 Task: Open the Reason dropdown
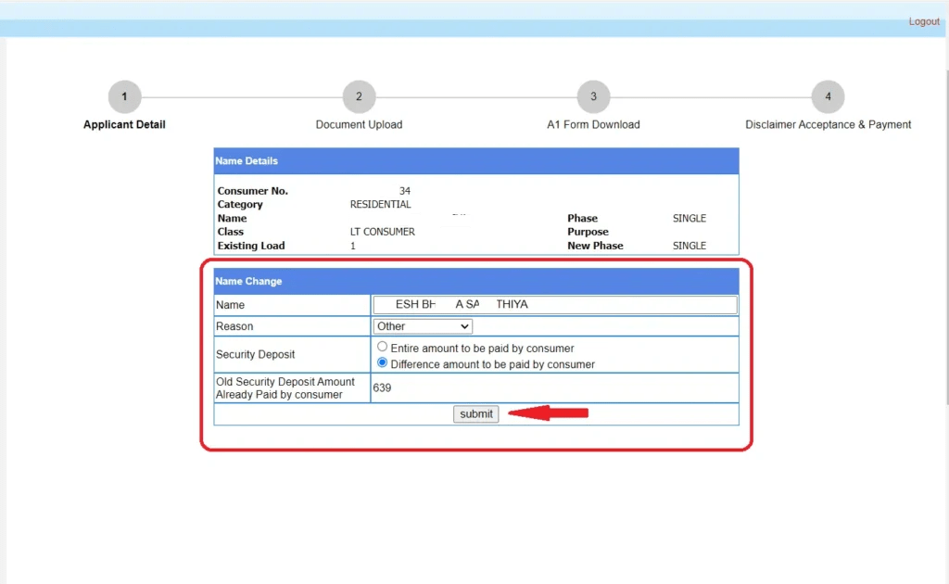[423, 326]
